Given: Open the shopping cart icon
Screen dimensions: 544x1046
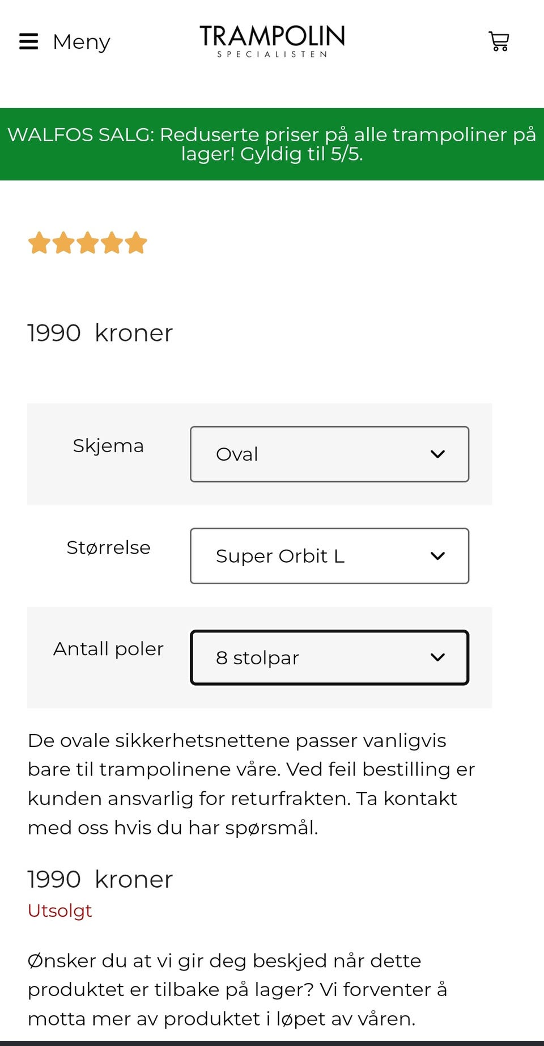Looking at the screenshot, I should (499, 41).
